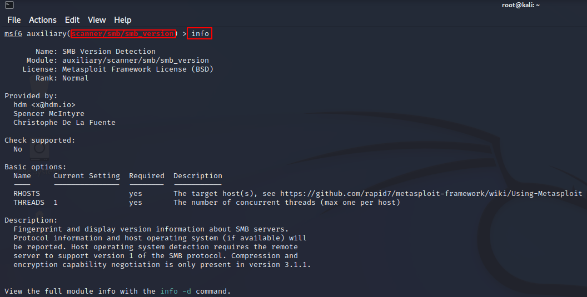Open the Edit menu
This screenshot has height=297, width=587.
(x=72, y=20)
